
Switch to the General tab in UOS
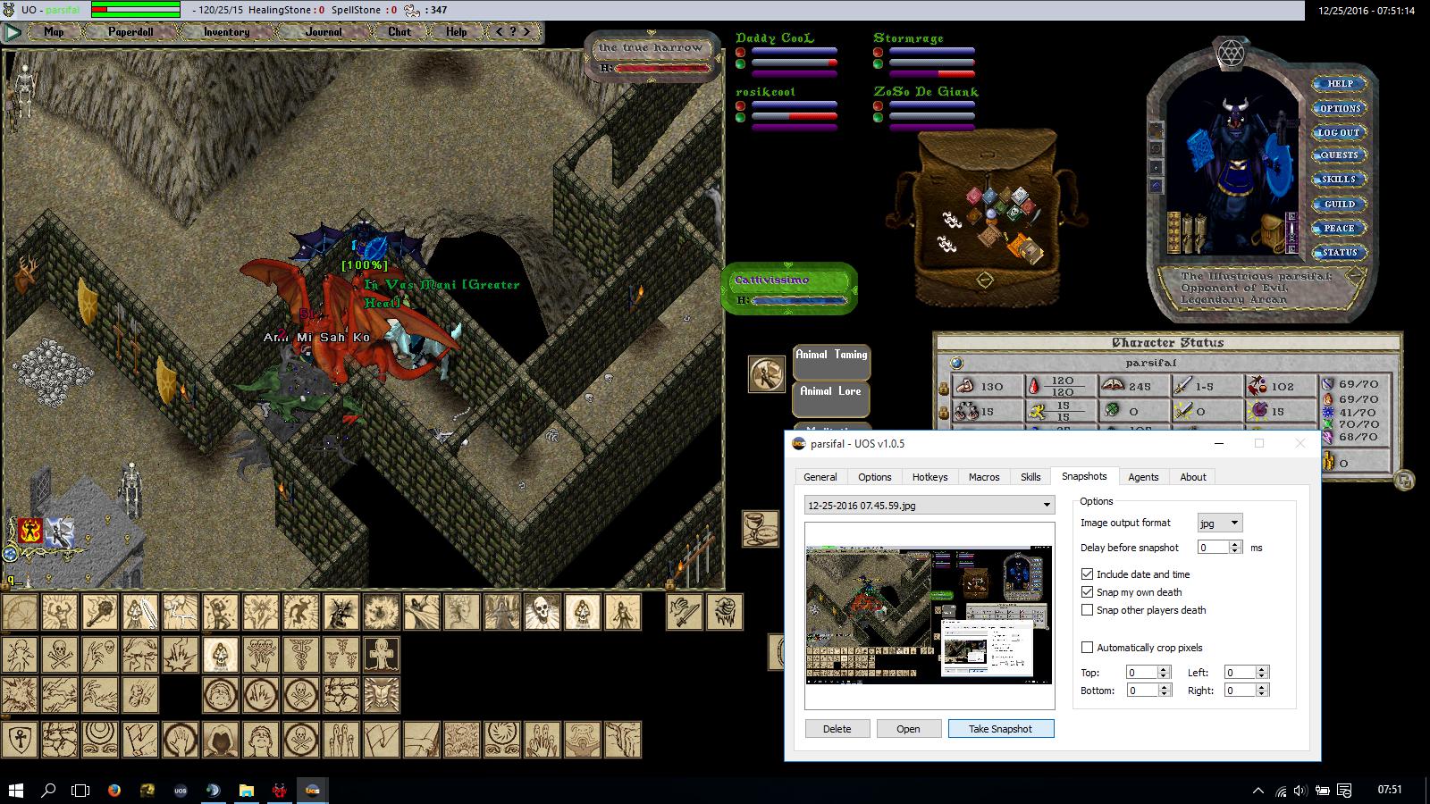pos(820,477)
